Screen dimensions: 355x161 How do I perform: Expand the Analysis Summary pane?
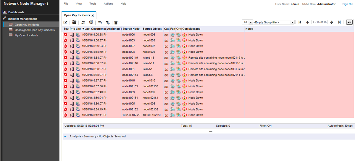65,136
